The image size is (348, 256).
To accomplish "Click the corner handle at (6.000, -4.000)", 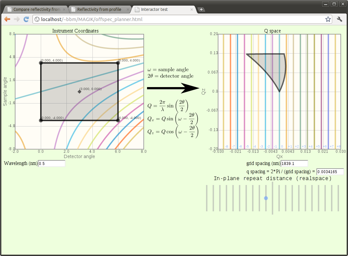I will point(118,120).
